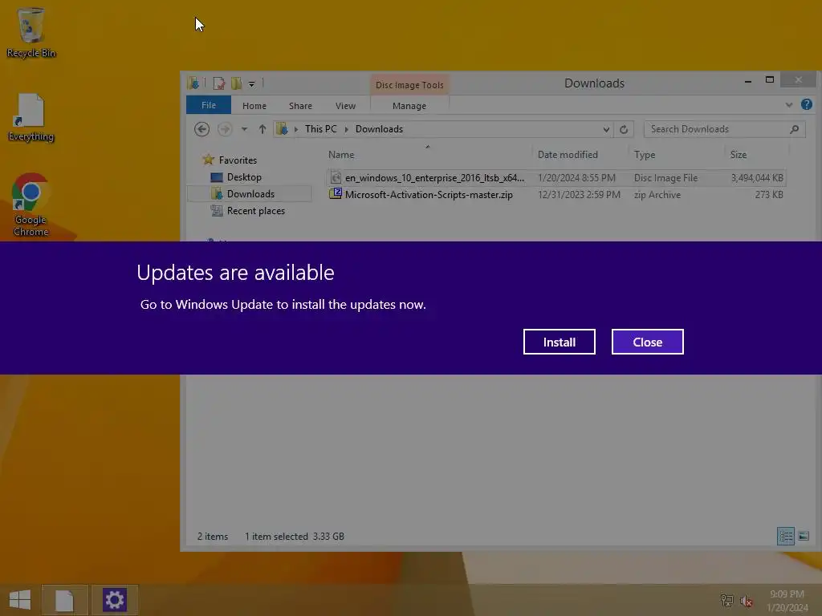Click the network icon in system tray
822x616 pixels.
tap(726, 600)
